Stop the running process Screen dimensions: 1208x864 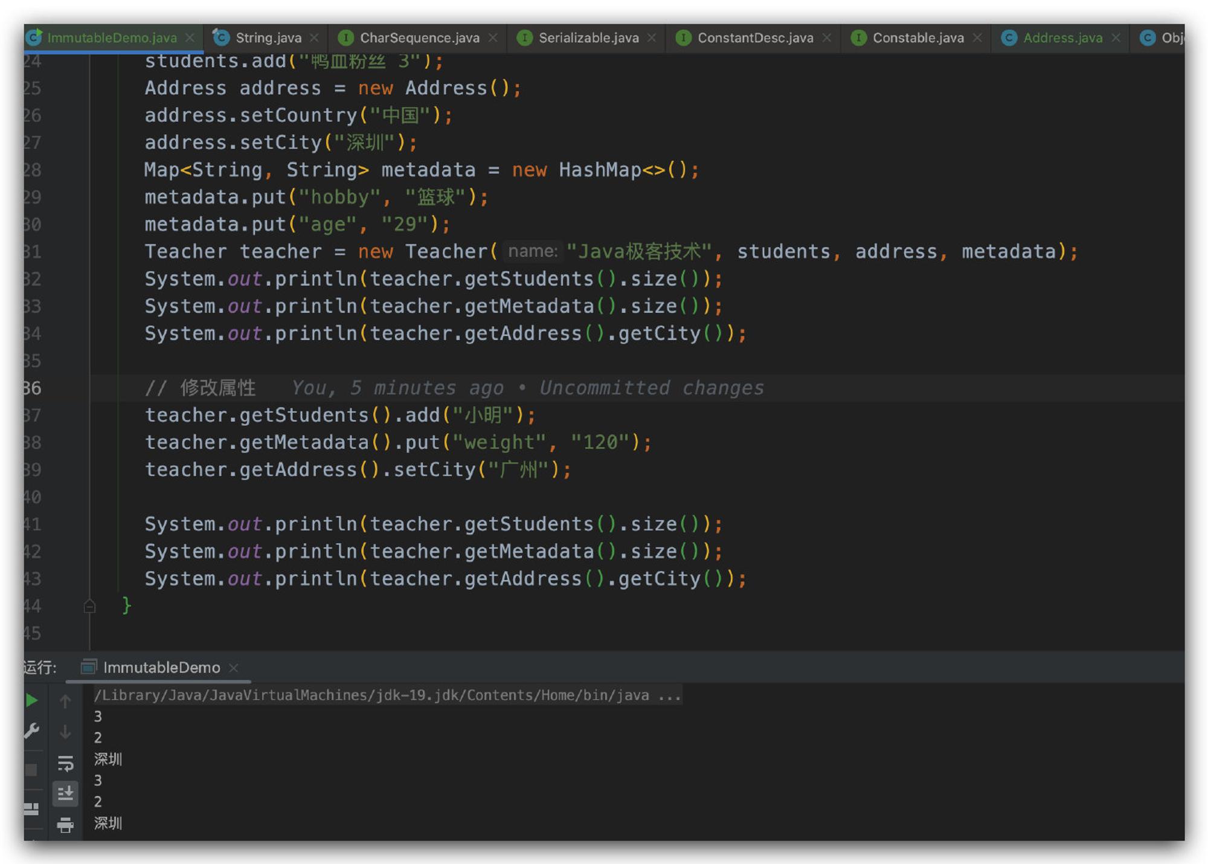point(31,769)
